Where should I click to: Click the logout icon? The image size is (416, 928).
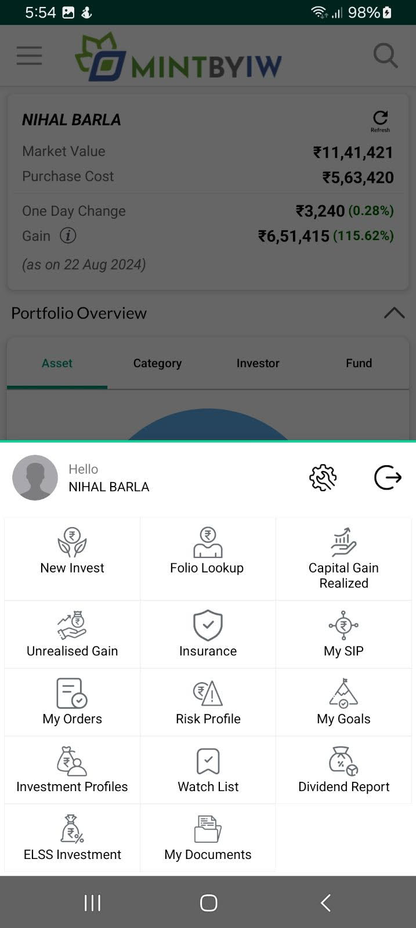(x=388, y=478)
